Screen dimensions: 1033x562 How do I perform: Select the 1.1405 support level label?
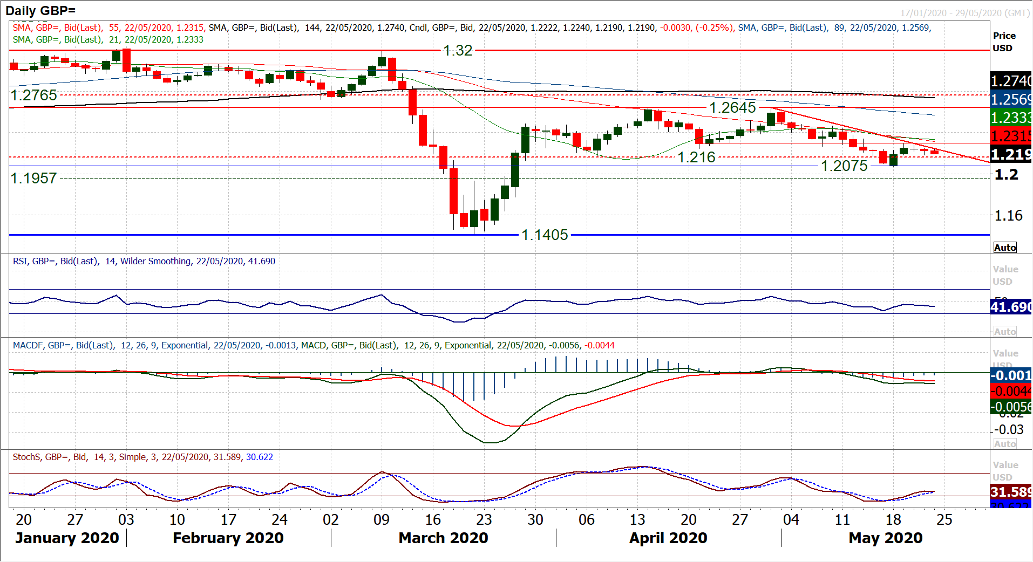coord(545,235)
